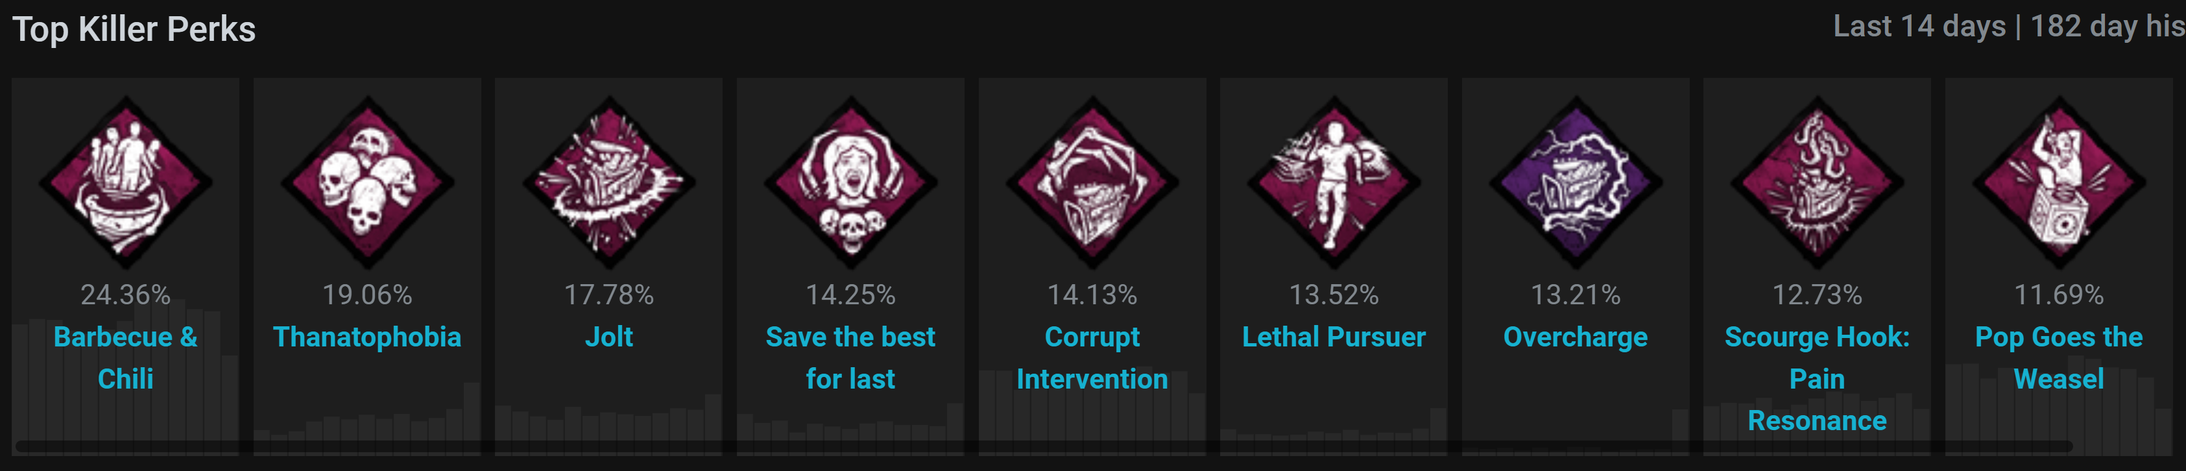The width and height of the screenshot is (2186, 471).
Task: Click the purple Overcharge perk icon
Action: tap(1576, 182)
